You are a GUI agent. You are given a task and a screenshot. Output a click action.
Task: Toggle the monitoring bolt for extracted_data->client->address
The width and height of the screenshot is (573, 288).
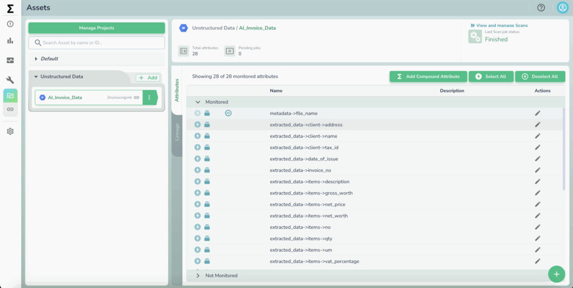pos(198,124)
